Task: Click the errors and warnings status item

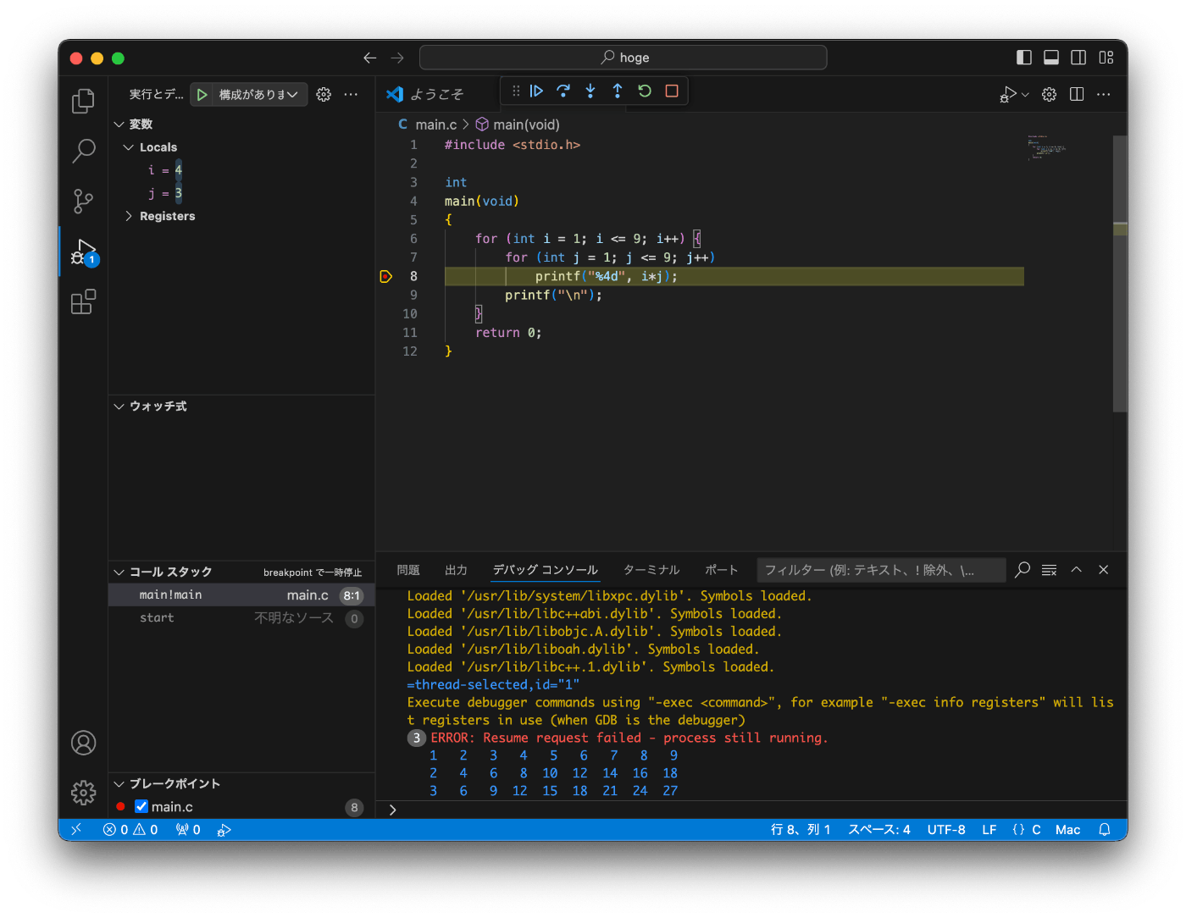Action: [x=130, y=830]
